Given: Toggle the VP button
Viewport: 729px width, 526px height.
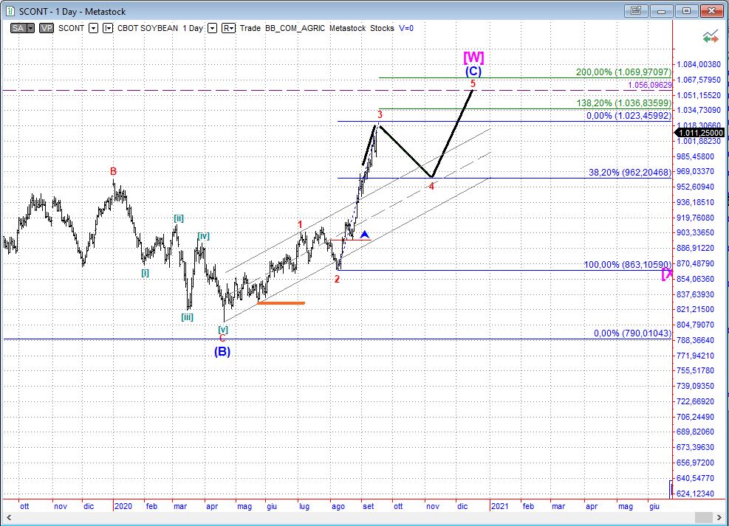Looking at the screenshot, I should tap(47, 28).
